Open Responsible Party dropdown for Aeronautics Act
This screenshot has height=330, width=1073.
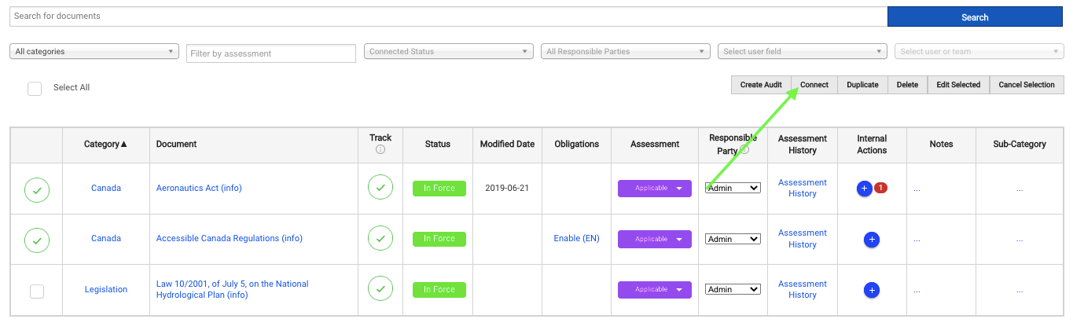[733, 189]
